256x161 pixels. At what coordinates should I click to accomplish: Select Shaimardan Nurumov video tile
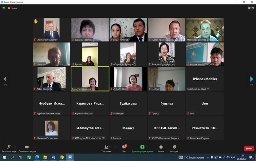pos(51,29)
